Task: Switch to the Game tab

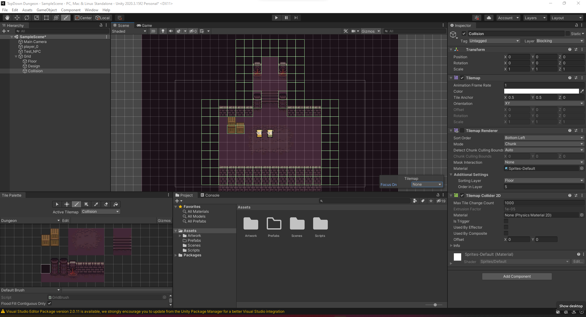Action: [144, 26]
